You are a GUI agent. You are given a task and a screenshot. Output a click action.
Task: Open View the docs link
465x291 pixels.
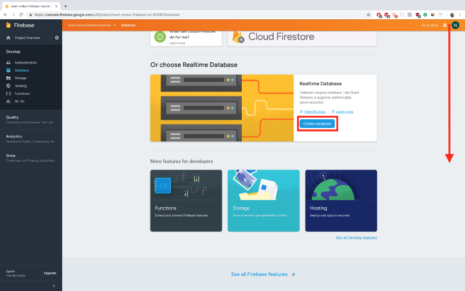tap(314, 112)
